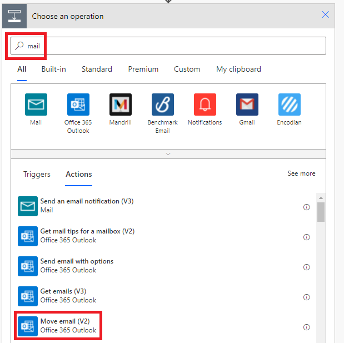Click the Send email with options icon
Screen dimensions: 344x343
28,266
